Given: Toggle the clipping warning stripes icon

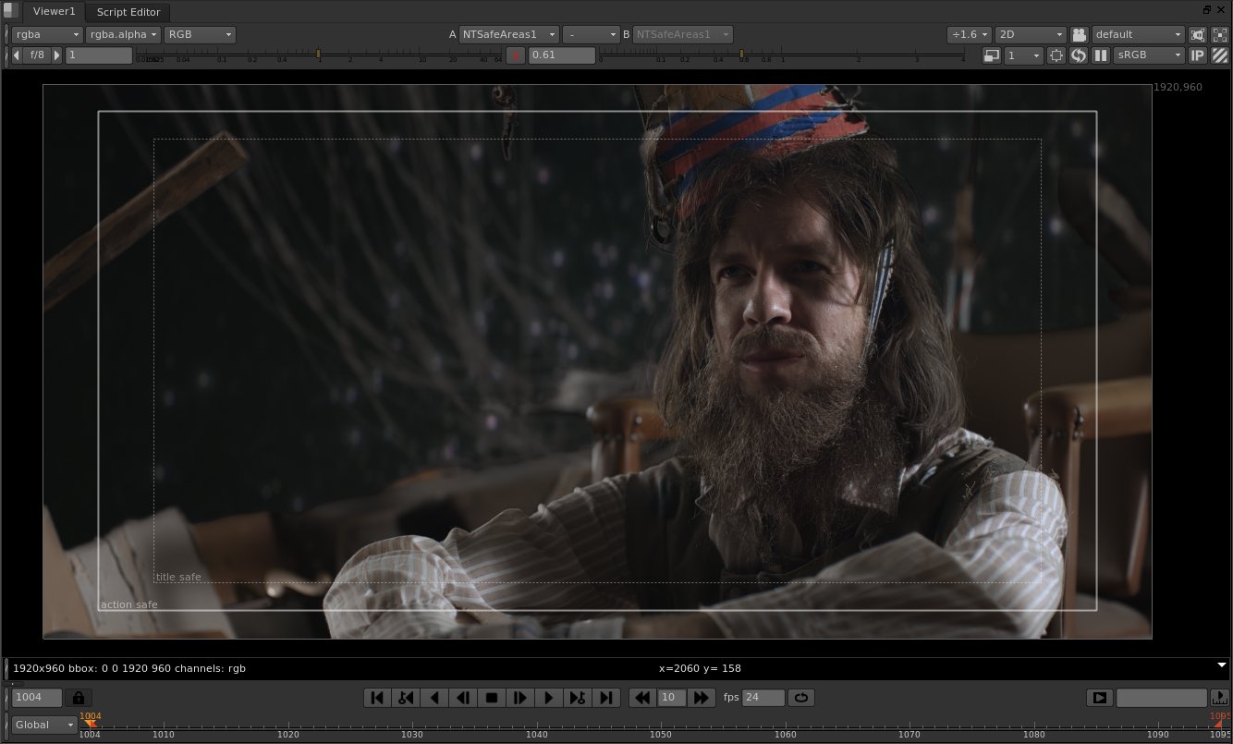Looking at the screenshot, I should [x=1220, y=55].
